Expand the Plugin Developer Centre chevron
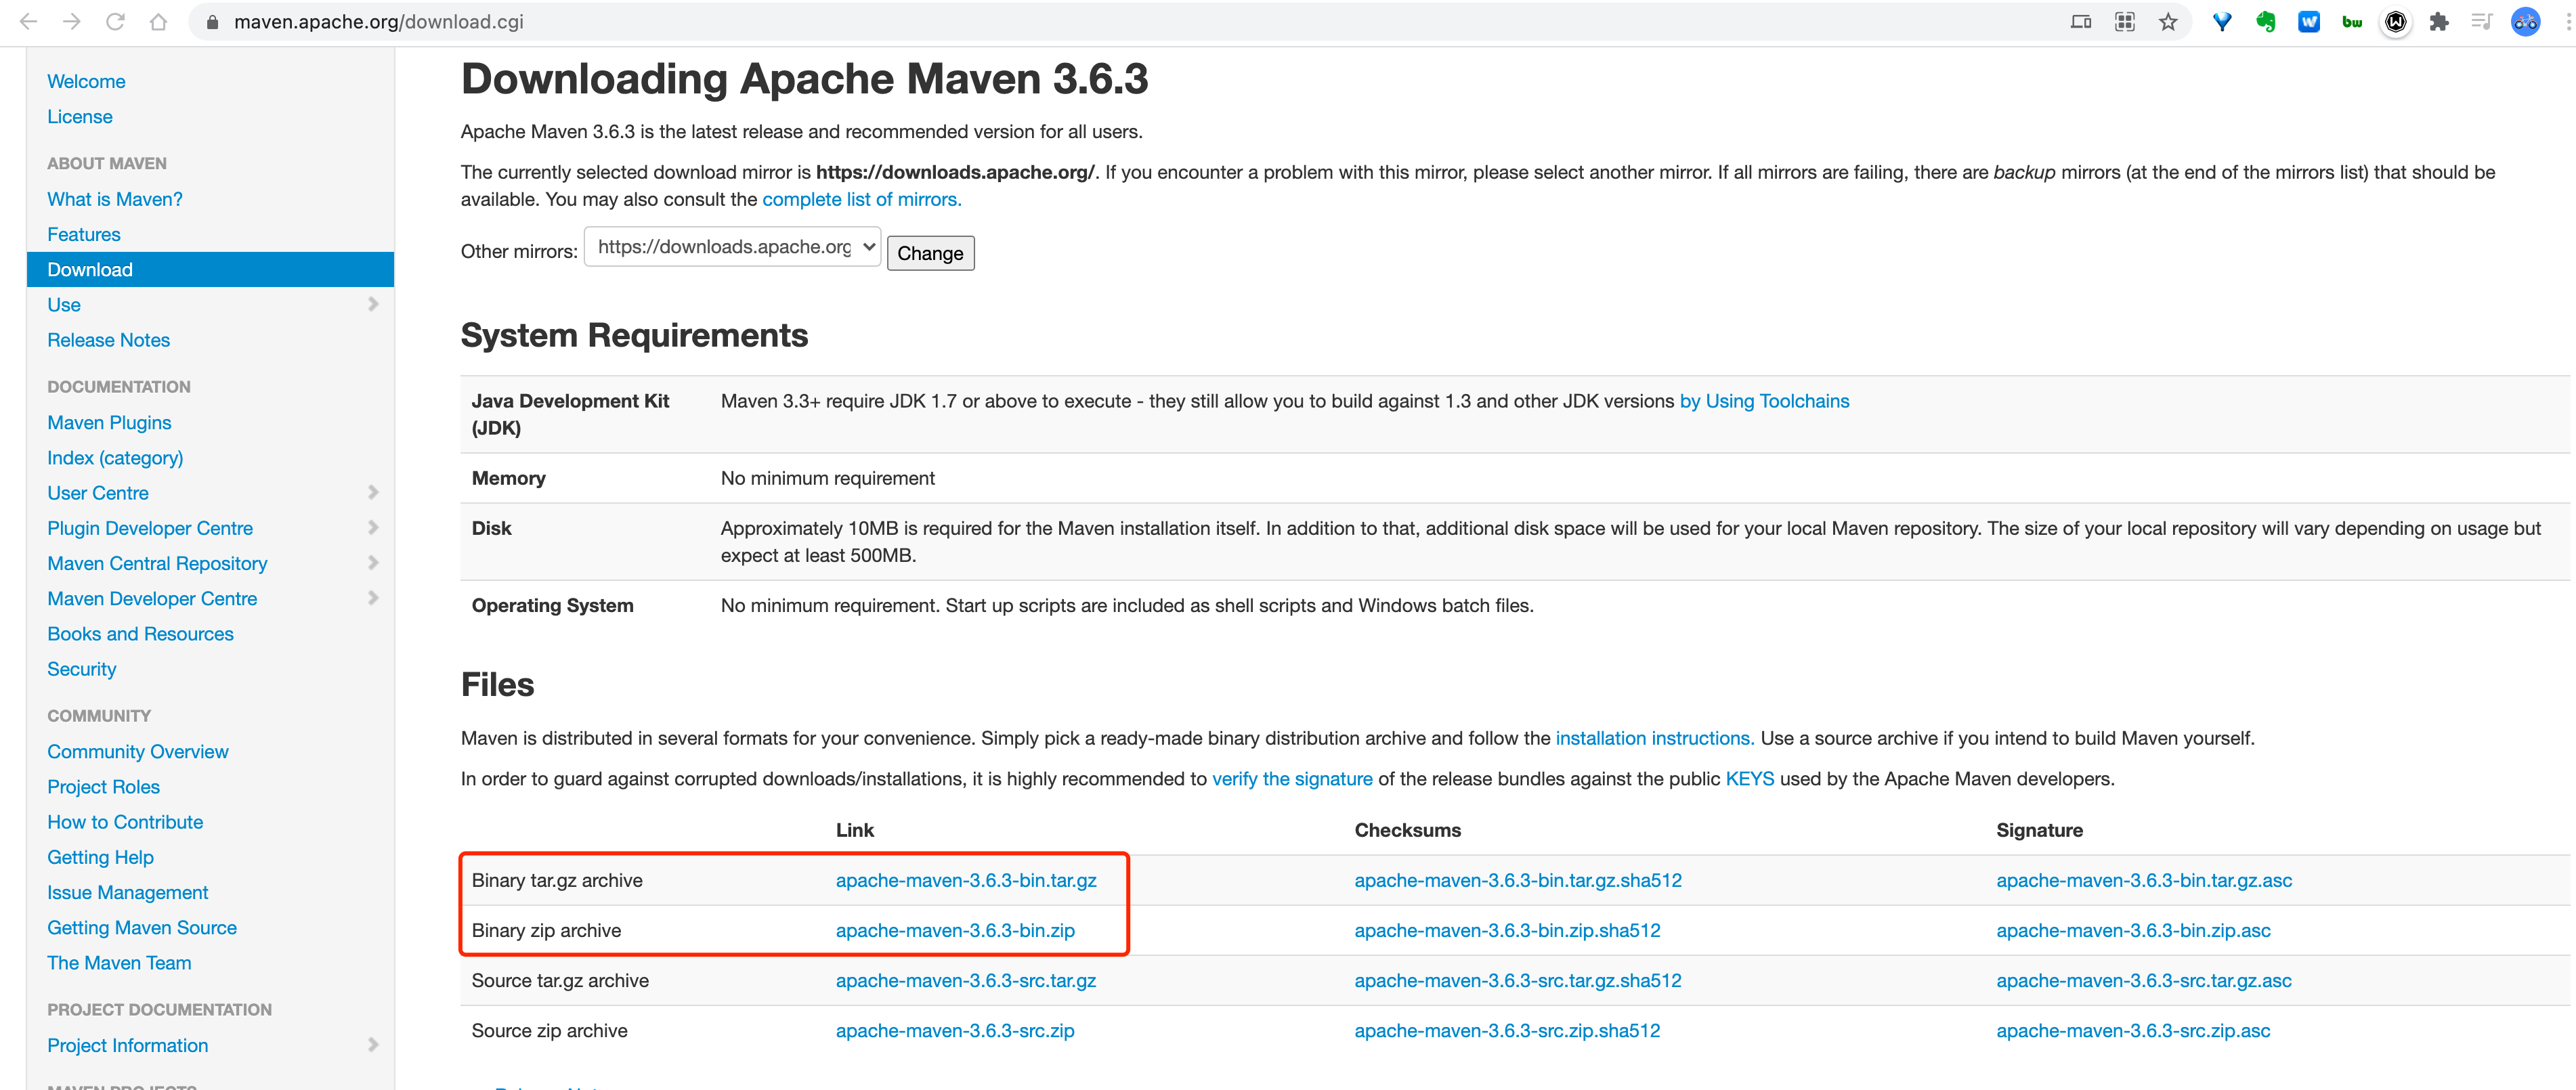 [x=373, y=527]
